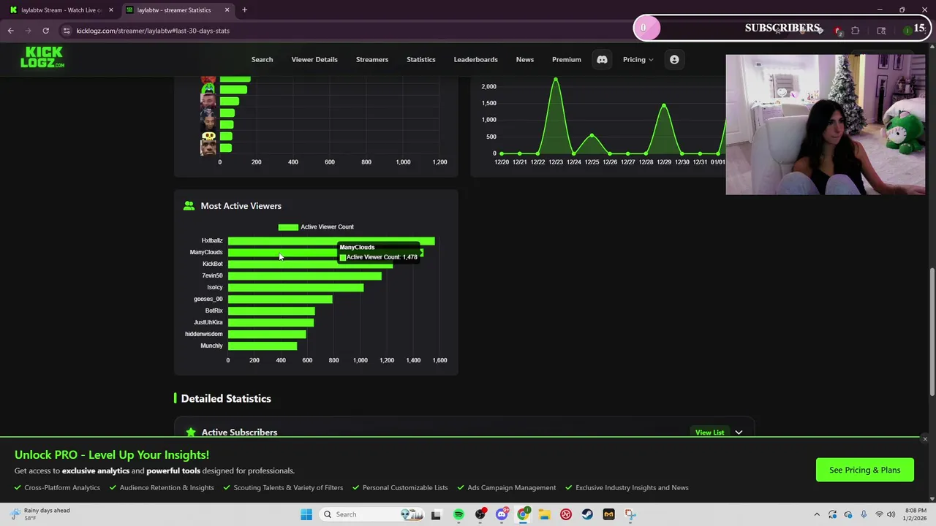Expand the Pricing dropdown menu

(x=638, y=60)
